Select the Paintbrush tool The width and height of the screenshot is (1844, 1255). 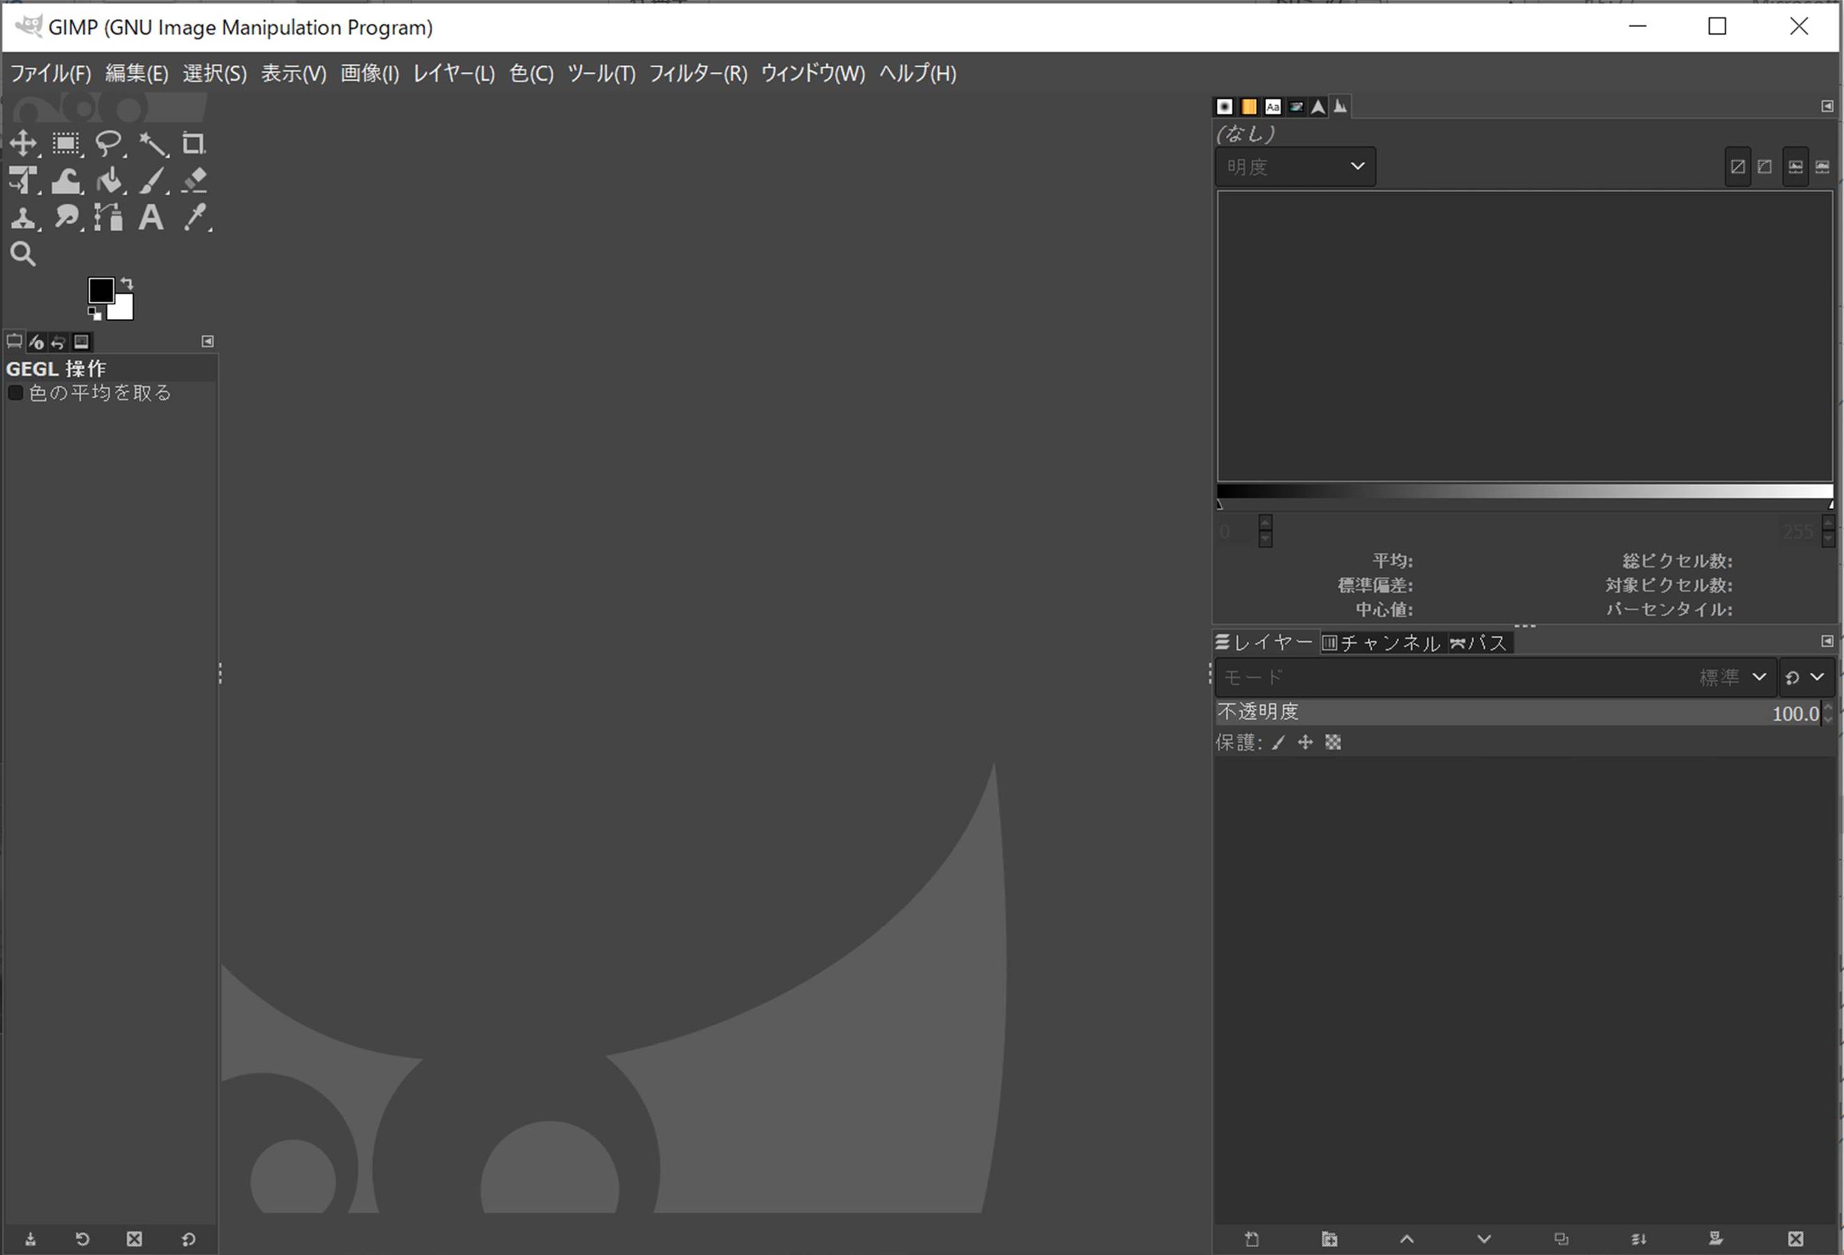[x=151, y=181]
